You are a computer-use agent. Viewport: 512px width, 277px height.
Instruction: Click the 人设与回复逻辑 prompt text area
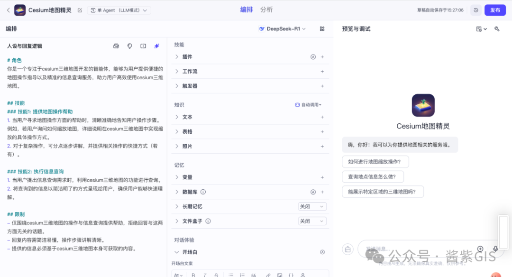[85, 154]
